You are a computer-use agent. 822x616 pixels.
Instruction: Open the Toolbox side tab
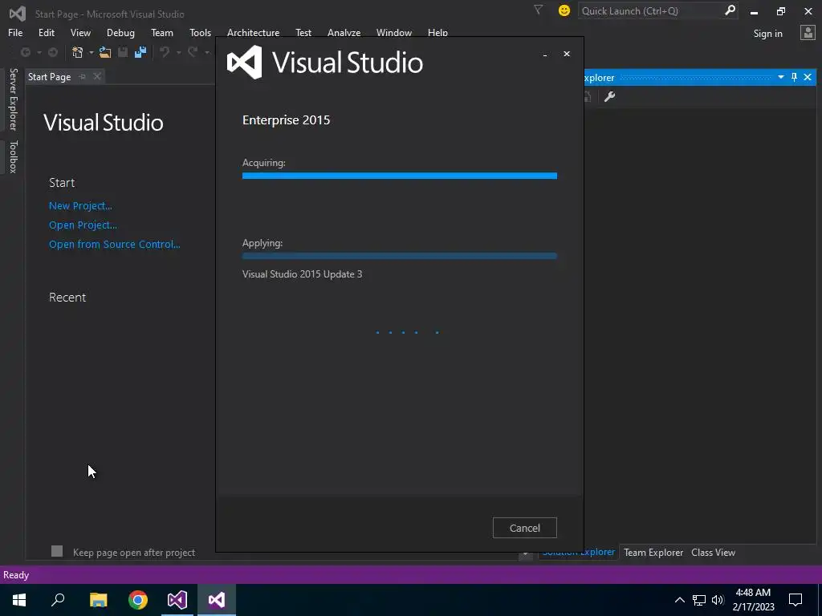(14, 156)
